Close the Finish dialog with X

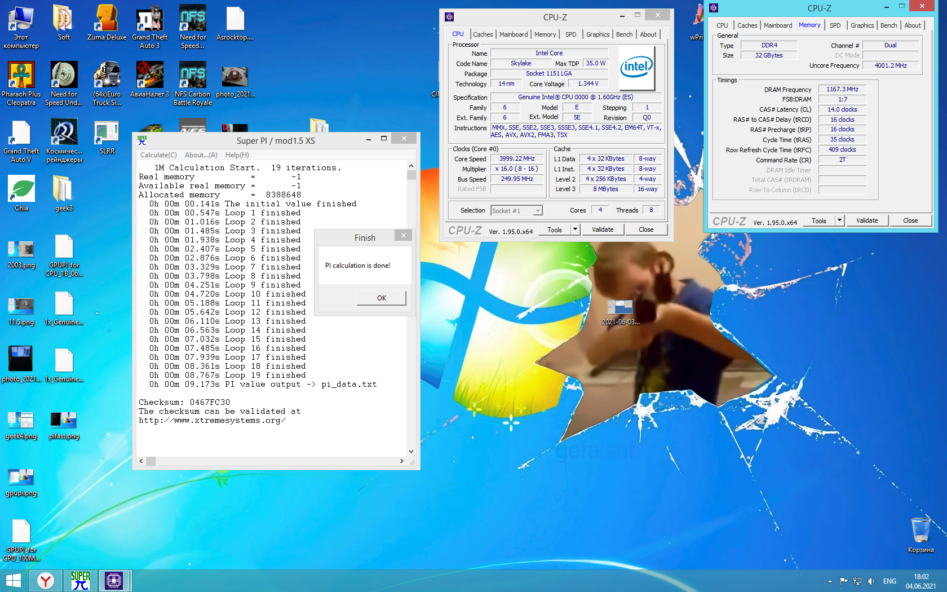pyautogui.click(x=404, y=235)
